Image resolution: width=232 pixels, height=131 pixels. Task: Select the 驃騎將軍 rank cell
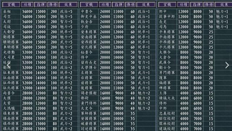pyautogui.click(x=11, y=42)
